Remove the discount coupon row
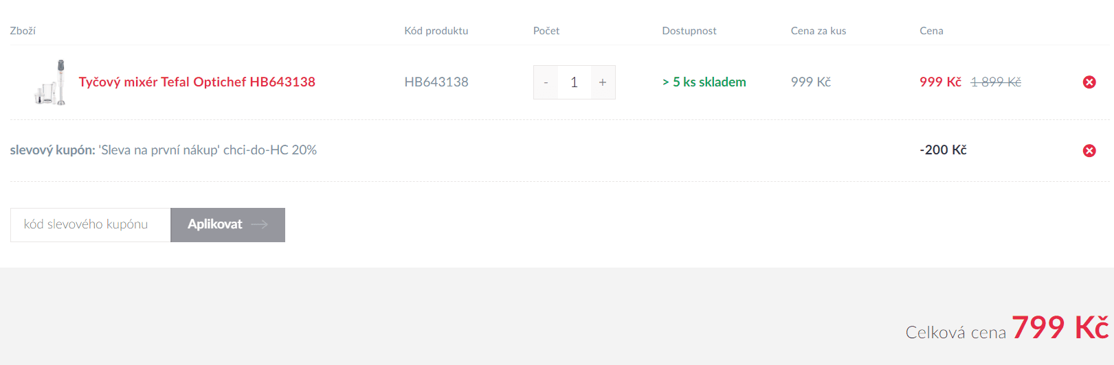This screenshot has height=365, width=1114. pyautogui.click(x=1089, y=151)
